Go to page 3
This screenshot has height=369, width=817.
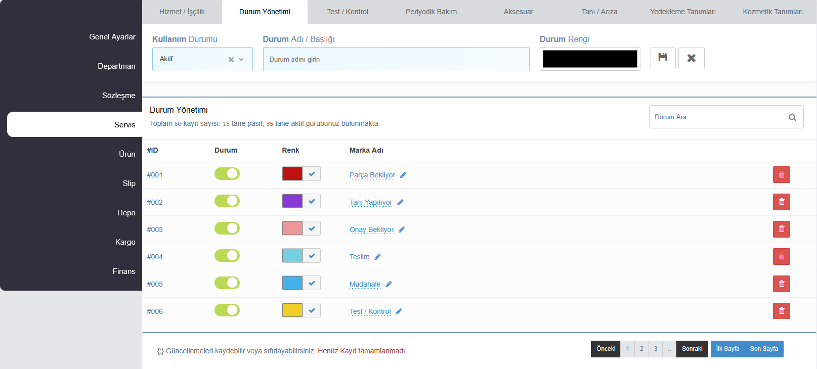656,349
